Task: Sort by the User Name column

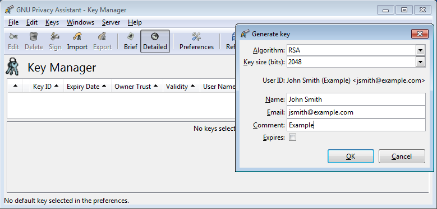Action: [218, 86]
